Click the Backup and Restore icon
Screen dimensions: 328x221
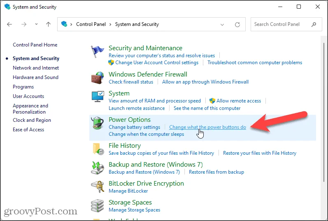tap(98, 168)
